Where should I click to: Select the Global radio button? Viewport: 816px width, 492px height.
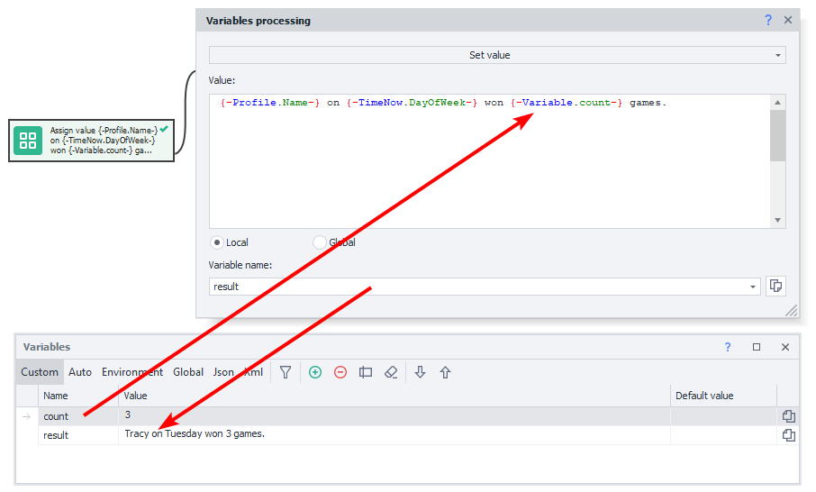tap(320, 242)
